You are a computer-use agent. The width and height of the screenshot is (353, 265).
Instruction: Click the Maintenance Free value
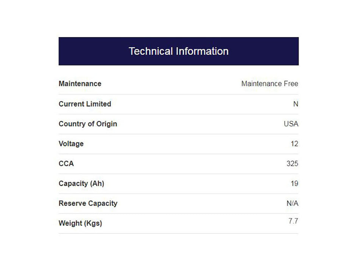(270, 84)
